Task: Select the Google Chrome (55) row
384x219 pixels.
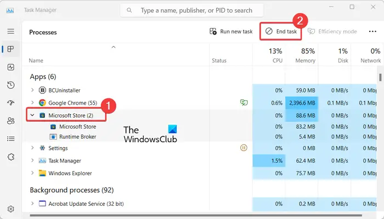Action: tap(199, 103)
